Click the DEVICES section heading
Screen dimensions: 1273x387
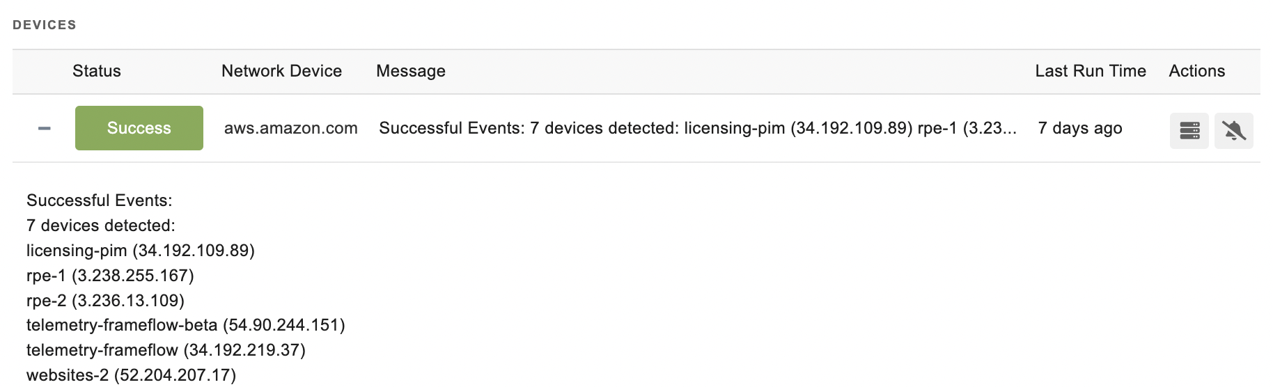(x=45, y=25)
